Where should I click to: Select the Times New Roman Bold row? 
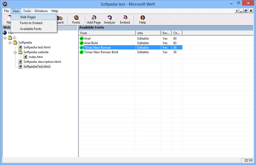(x=131, y=52)
